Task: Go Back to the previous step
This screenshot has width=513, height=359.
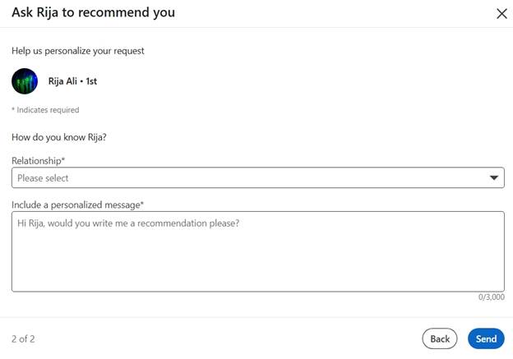Action: point(440,338)
